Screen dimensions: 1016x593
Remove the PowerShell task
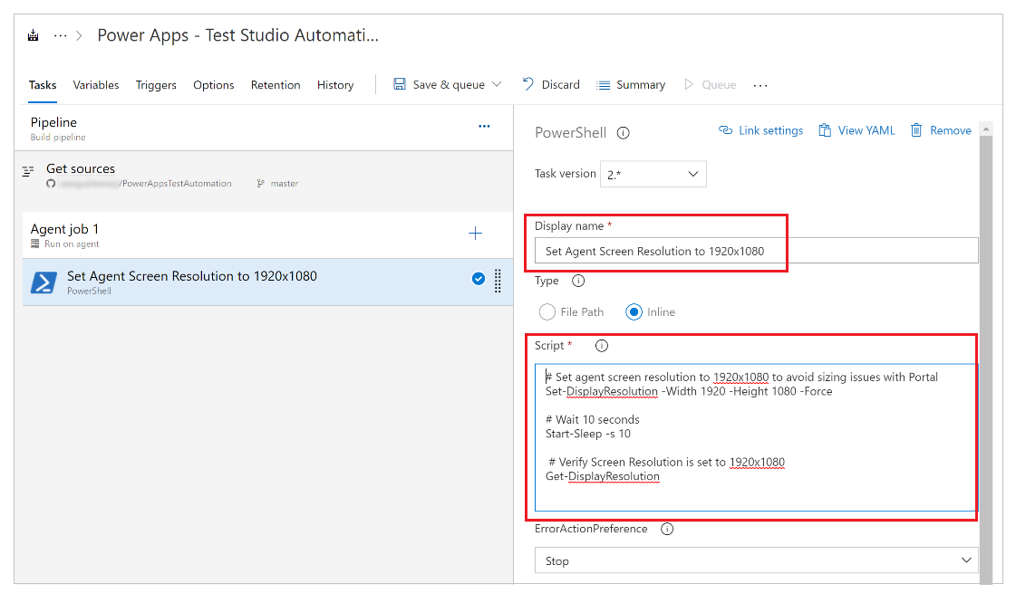(941, 130)
